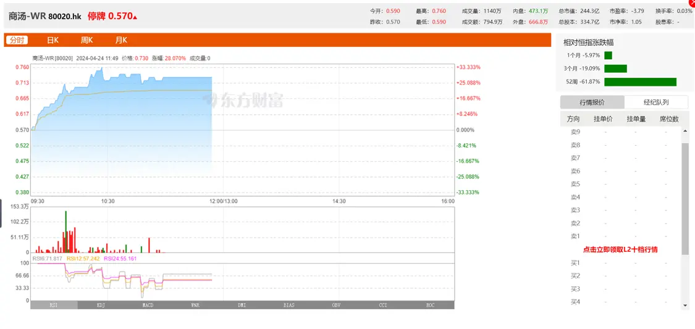
Task: Select the OBV indicator tab
Action: click(337, 305)
